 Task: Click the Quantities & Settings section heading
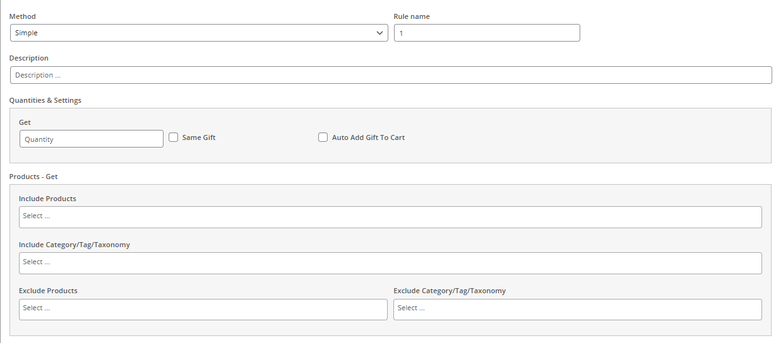pos(45,100)
